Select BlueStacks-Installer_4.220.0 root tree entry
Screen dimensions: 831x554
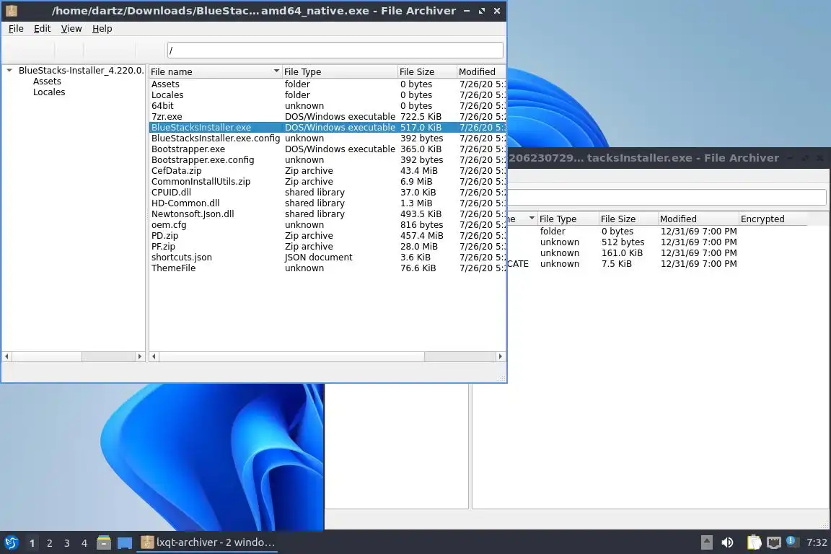(x=81, y=70)
